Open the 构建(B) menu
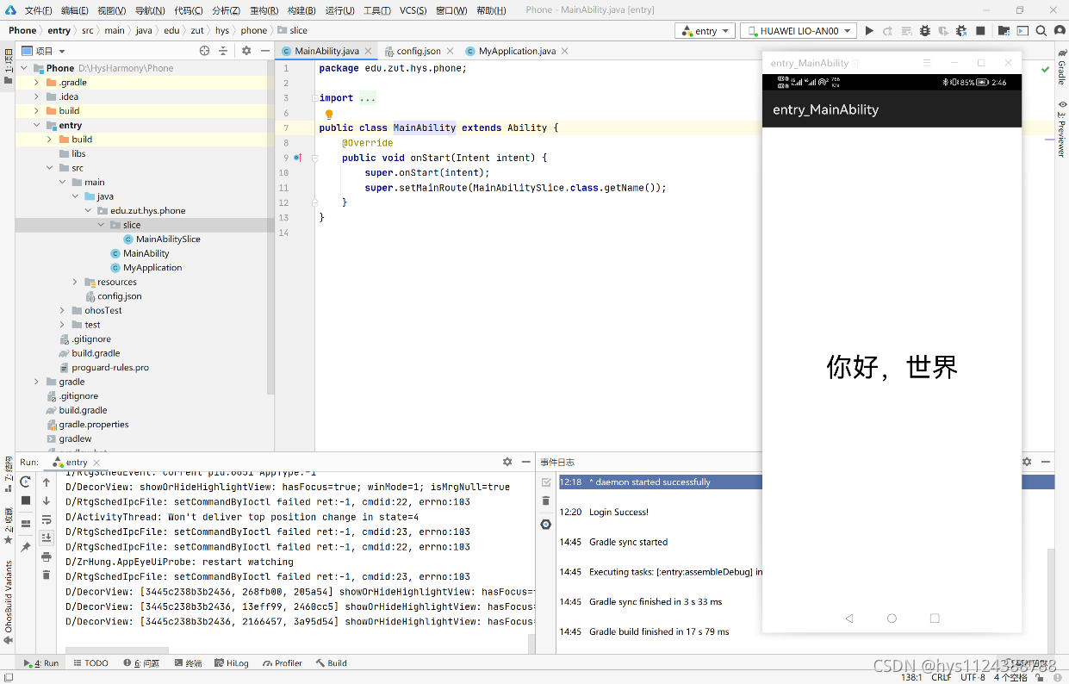The width and height of the screenshot is (1069, 684). pyautogui.click(x=301, y=10)
